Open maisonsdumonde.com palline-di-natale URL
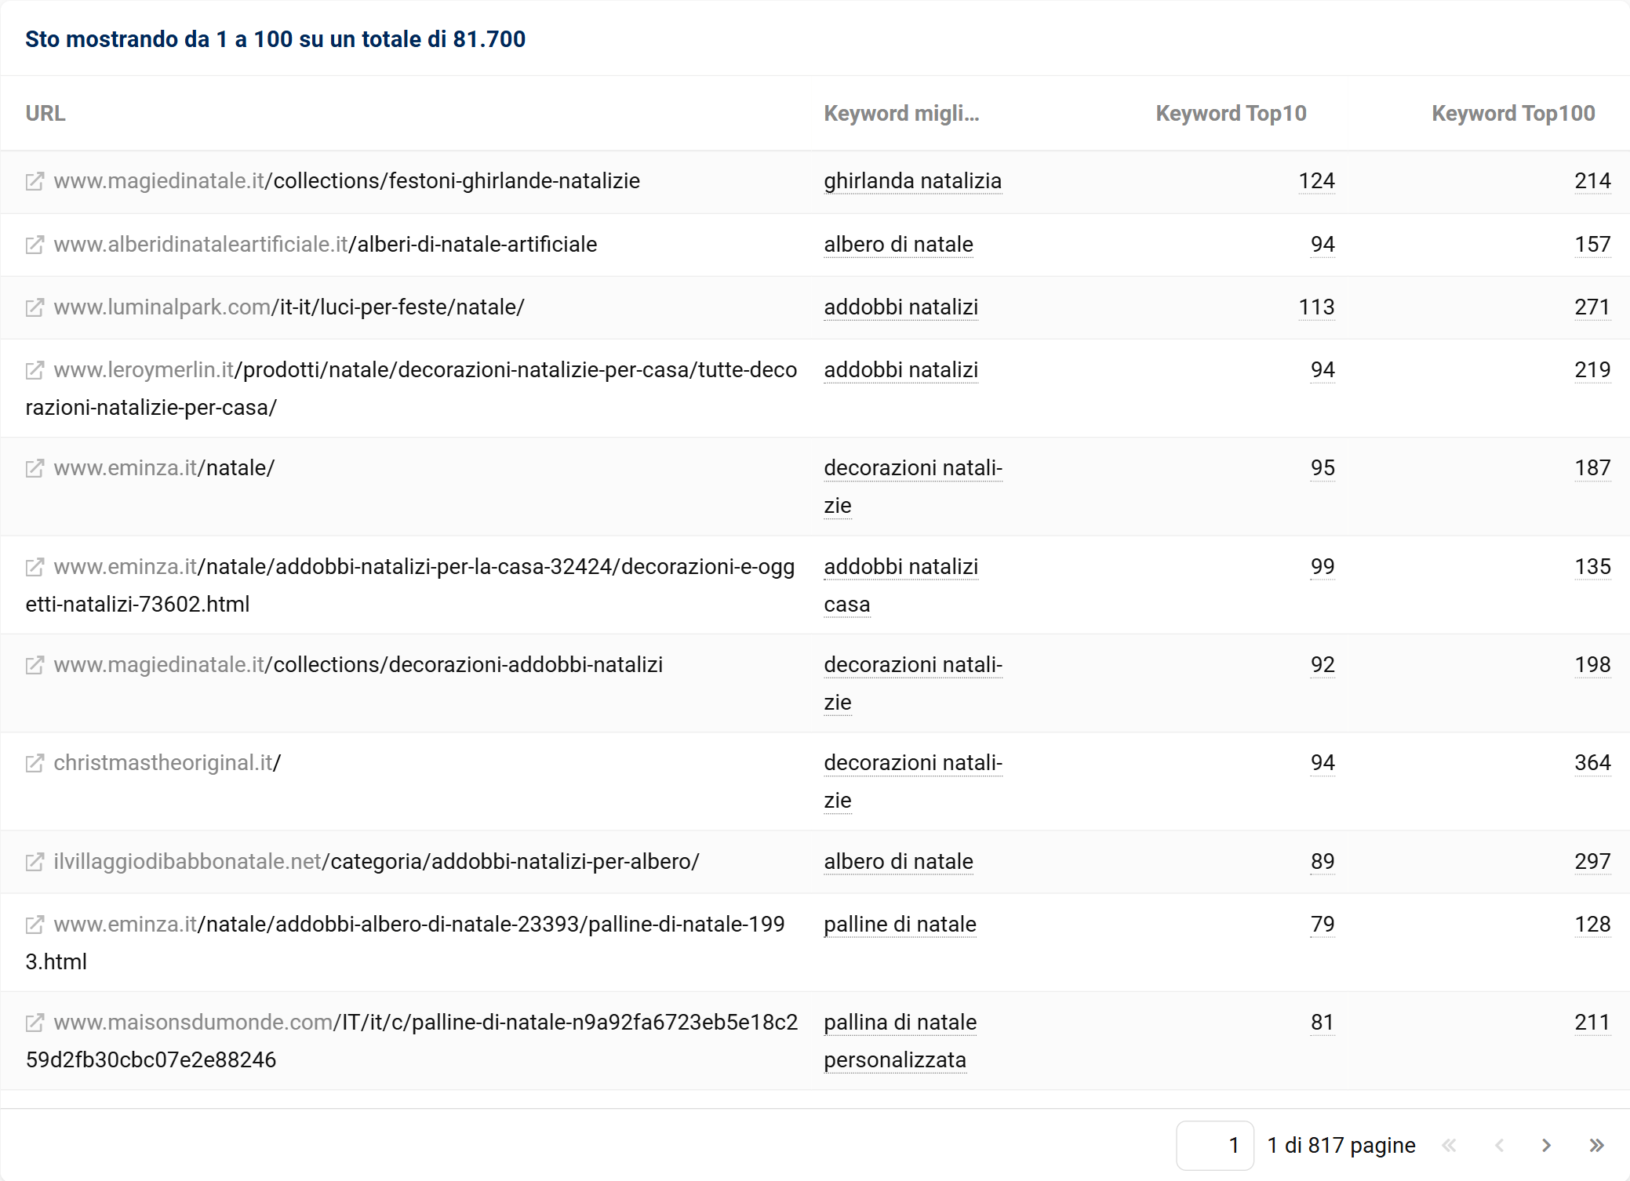The image size is (1630, 1181). coord(411,1041)
